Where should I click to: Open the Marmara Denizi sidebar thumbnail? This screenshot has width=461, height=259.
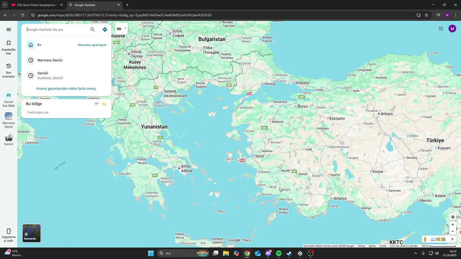pos(9,120)
